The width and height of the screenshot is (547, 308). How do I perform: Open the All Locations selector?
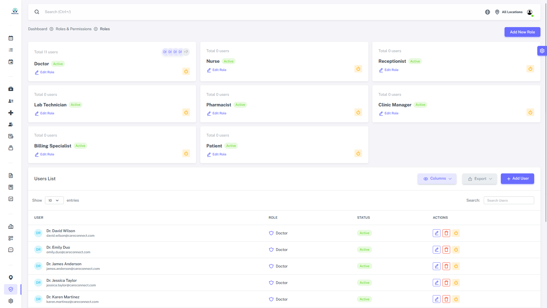tap(509, 12)
